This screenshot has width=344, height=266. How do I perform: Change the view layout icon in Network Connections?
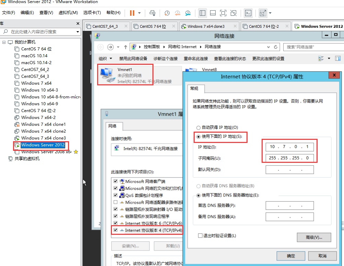[x=321, y=59]
